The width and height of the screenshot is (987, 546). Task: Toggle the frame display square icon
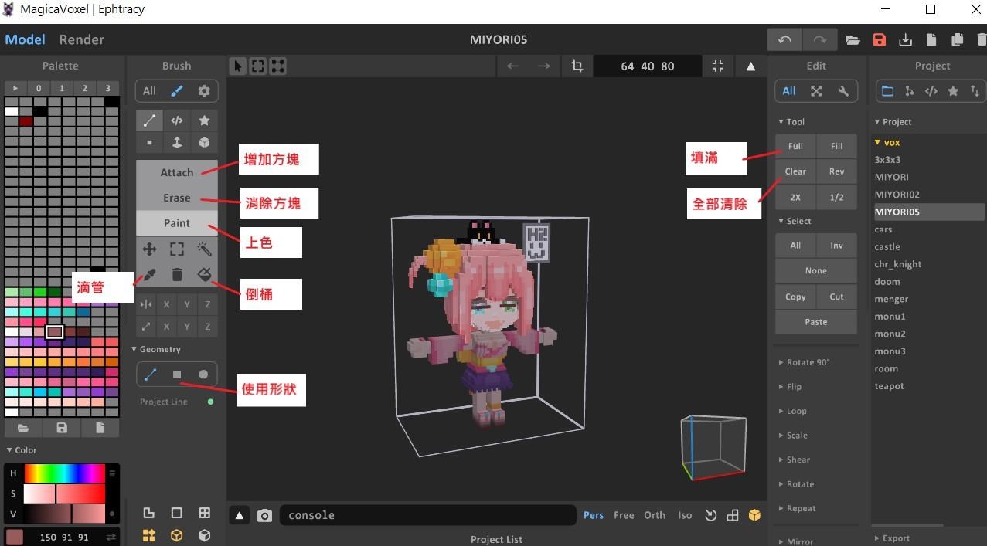point(177,513)
